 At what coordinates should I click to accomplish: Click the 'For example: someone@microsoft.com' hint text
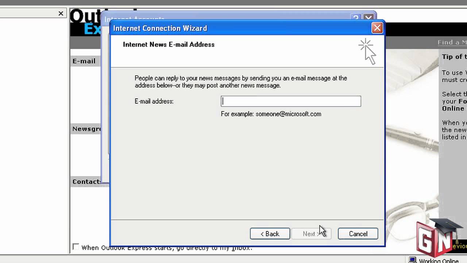click(271, 114)
